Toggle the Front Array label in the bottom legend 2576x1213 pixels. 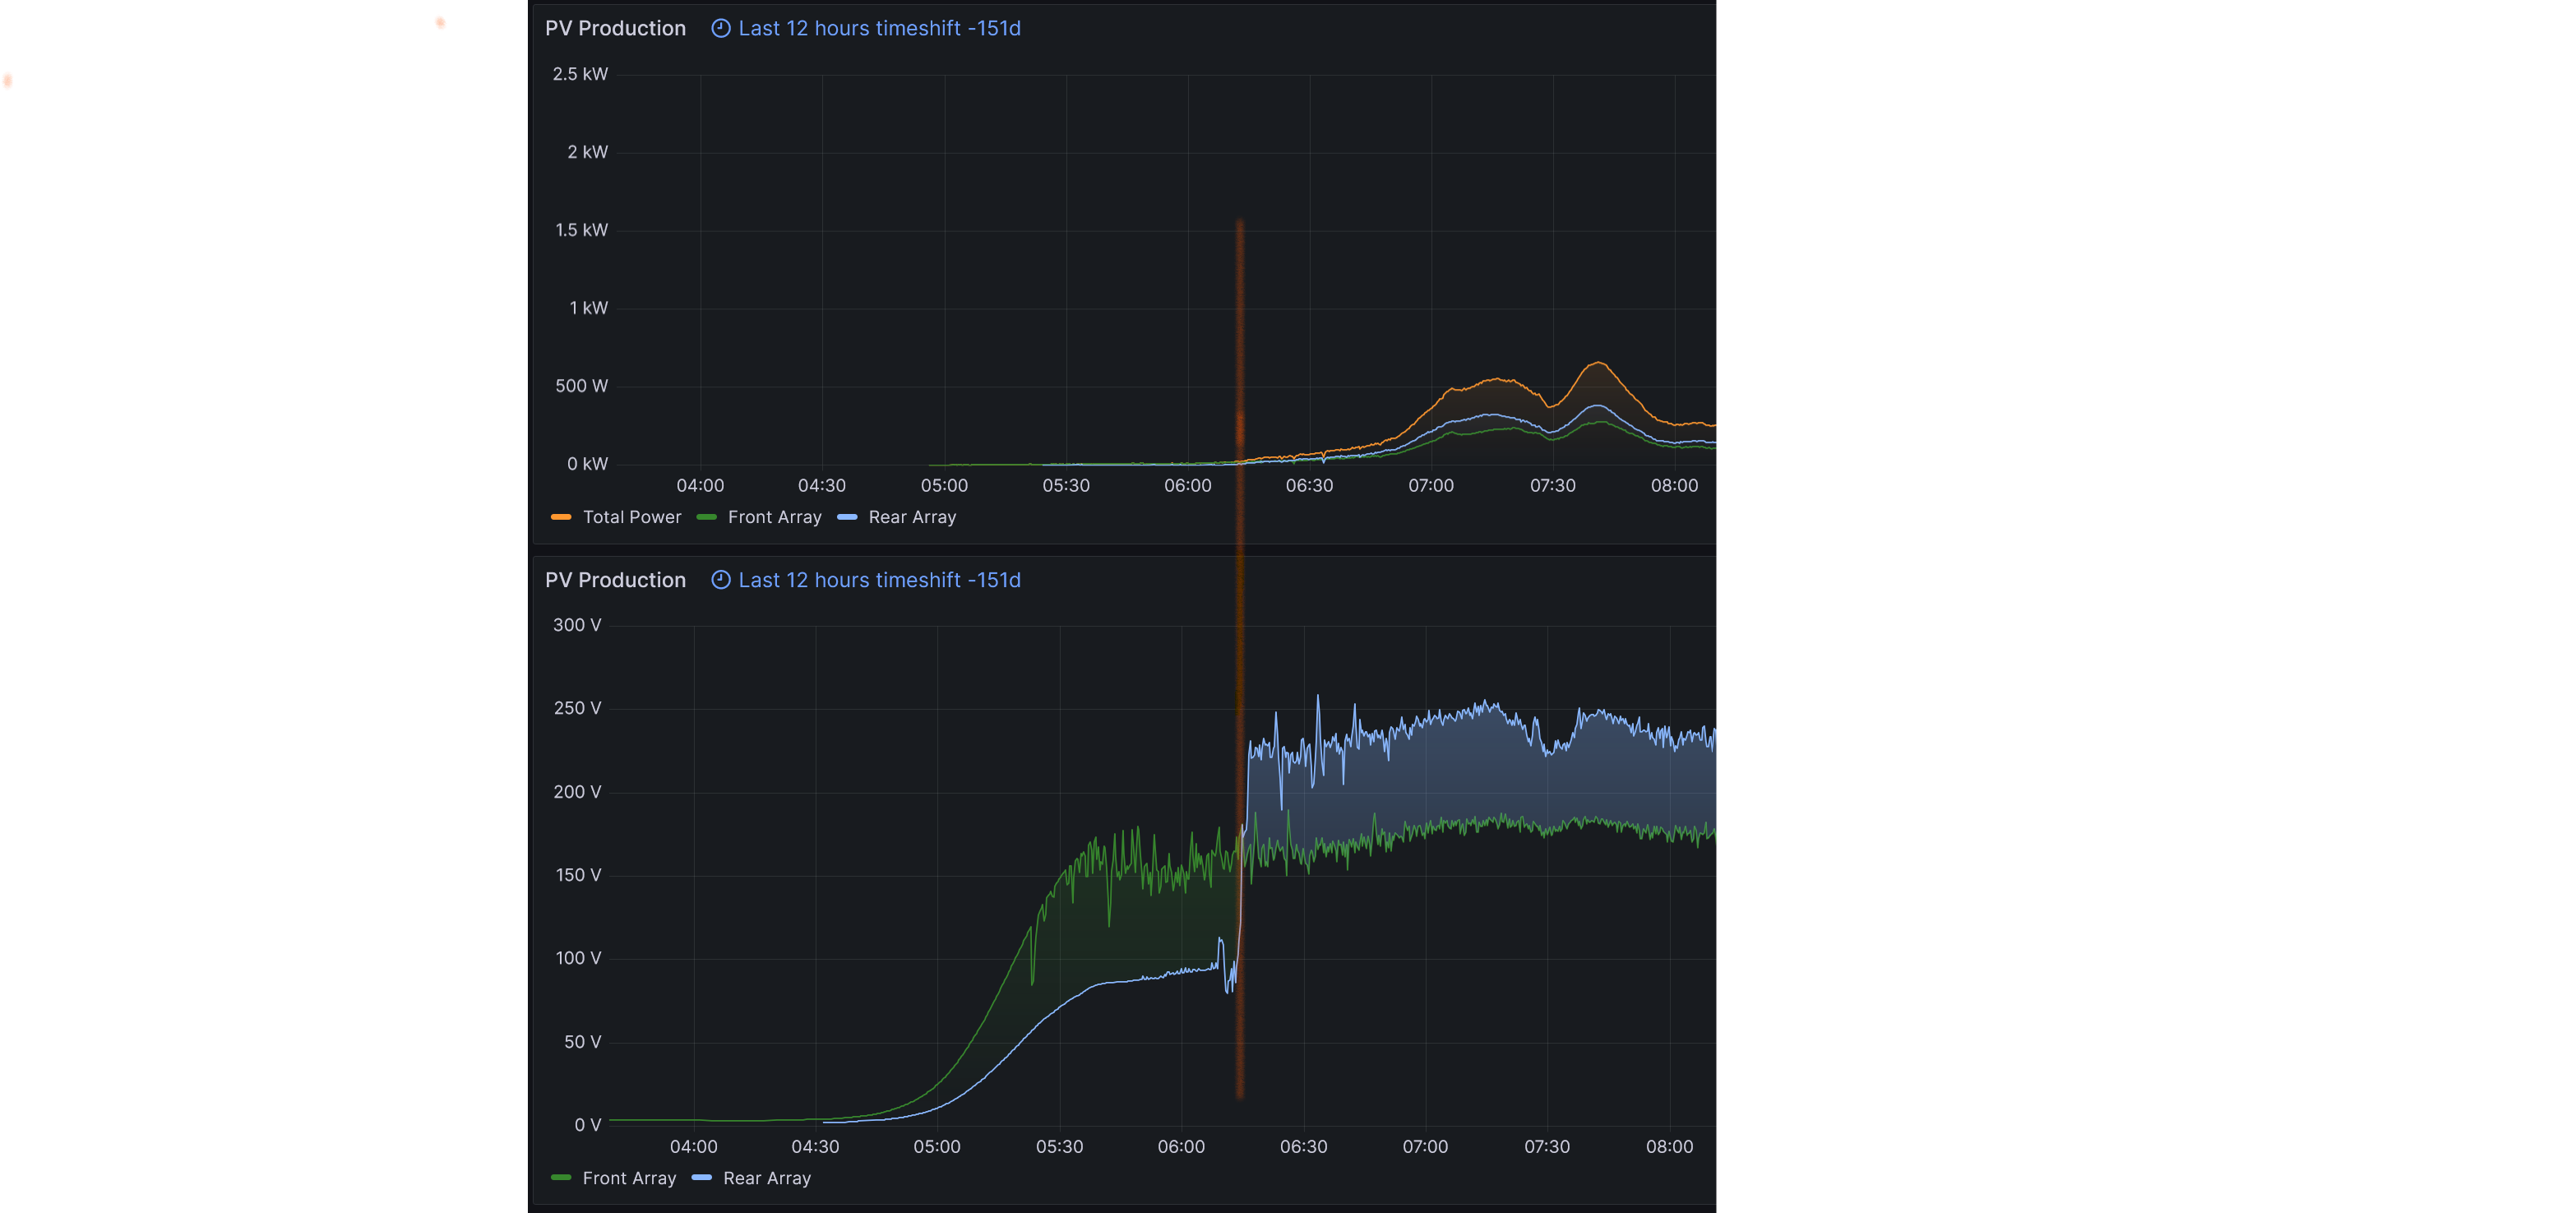[x=629, y=1178]
